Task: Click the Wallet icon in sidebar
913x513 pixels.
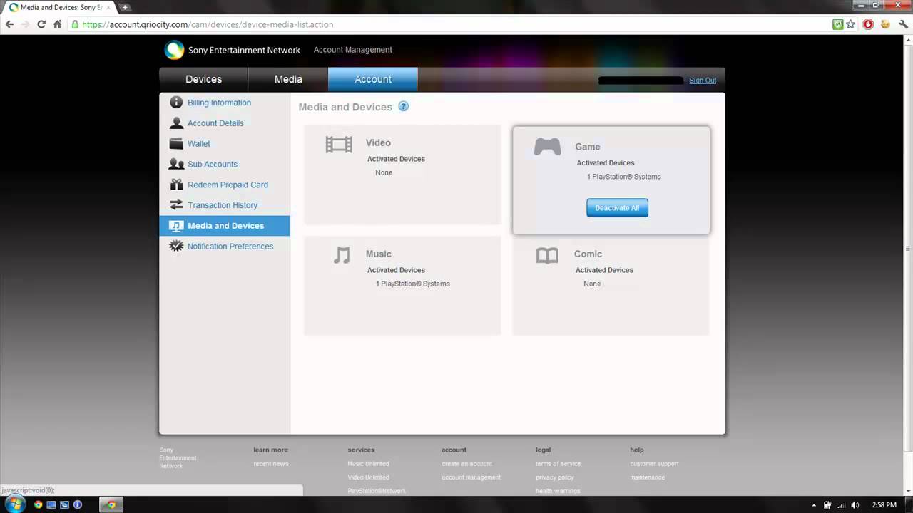Action: click(176, 143)
